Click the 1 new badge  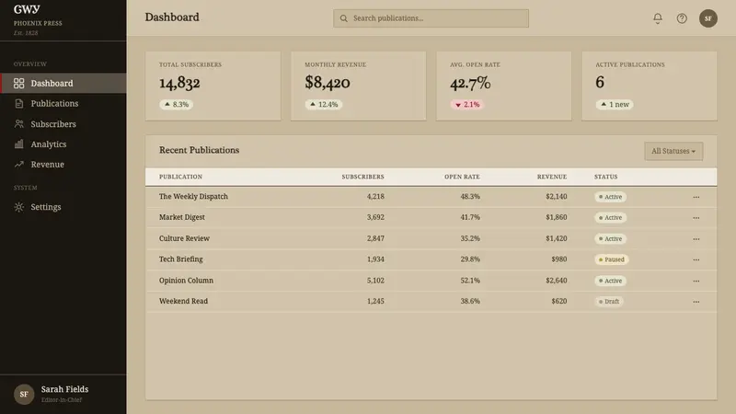pyautogui.click(x=615, y=105)
